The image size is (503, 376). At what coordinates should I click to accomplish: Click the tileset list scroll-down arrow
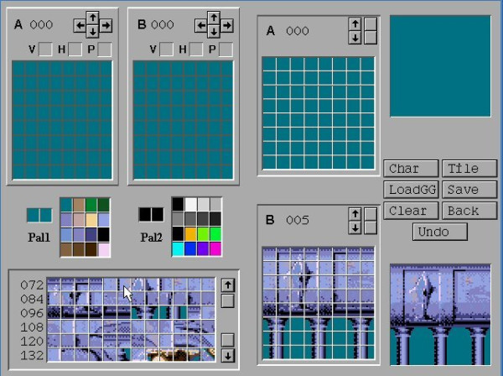[x=227, y=356]
